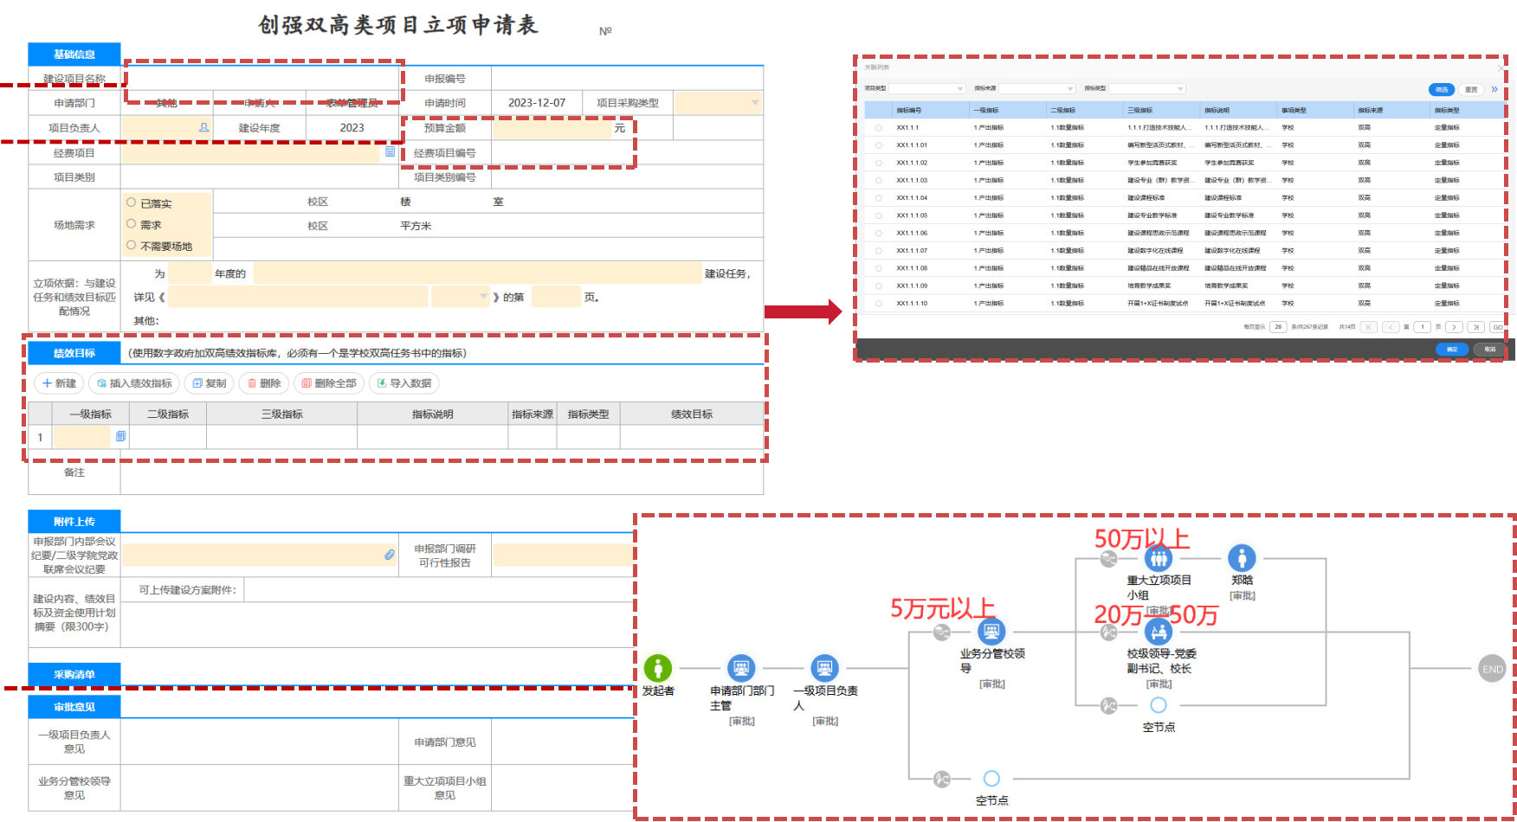Click the 基础信息 section tab
The image size is (1517, 822).
tap(74, 55)
